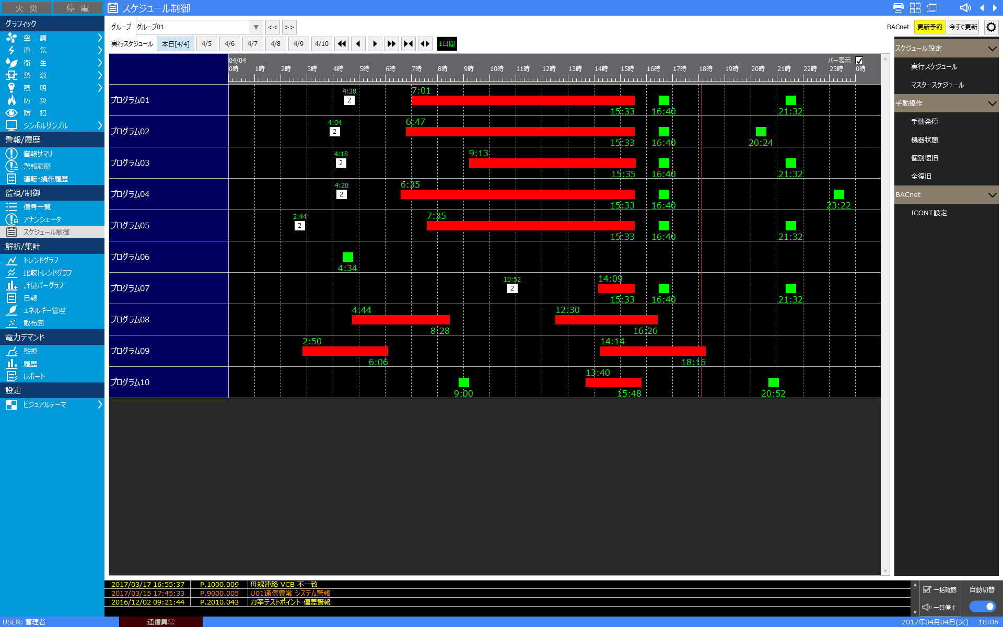This screenshot has height=627, width=1003.
Task: Click 一時停止 mute alarm sound button
Action: tap(940, 607)
